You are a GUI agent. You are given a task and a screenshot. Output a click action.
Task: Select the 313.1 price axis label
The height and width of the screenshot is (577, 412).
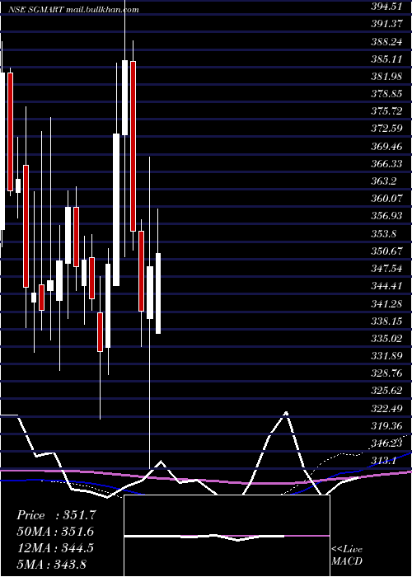click(383, 461)
